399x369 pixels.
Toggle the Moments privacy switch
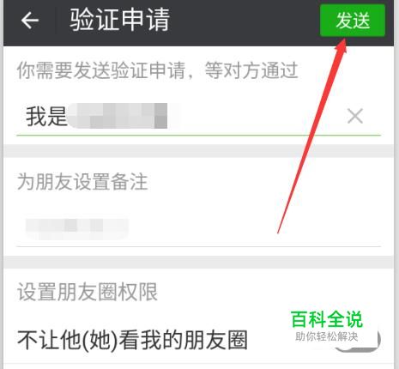click(358, 339)
